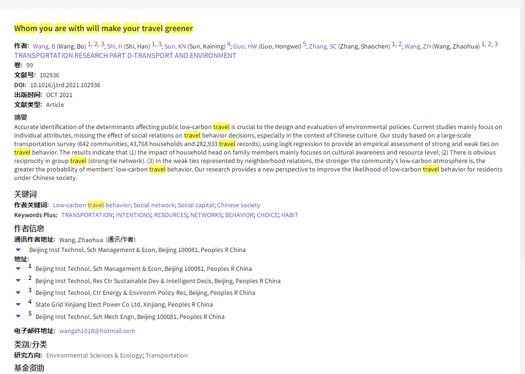The width and height of the screenshot is (525, 374).
Task: Email wangzh1018@hotmail.com address link
Action: point(97,331)
